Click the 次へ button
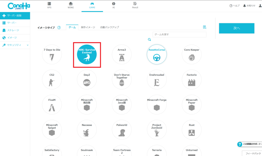This screenshot has height=156, width=262. [x=236, y=28]
